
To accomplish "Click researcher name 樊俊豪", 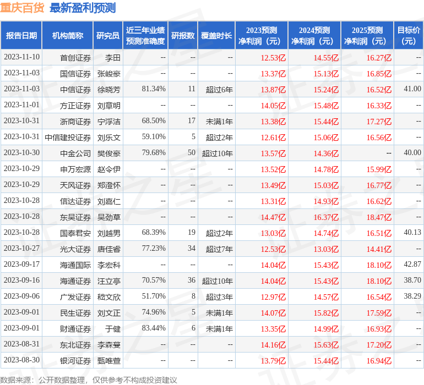I will tap(109, 153).
